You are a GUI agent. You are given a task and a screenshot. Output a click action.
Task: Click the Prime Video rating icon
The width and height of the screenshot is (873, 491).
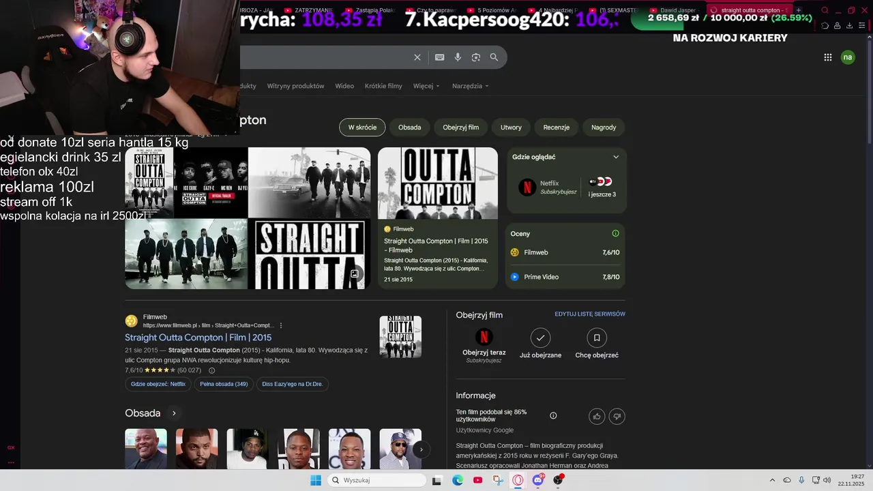click(x=515, y=277)
